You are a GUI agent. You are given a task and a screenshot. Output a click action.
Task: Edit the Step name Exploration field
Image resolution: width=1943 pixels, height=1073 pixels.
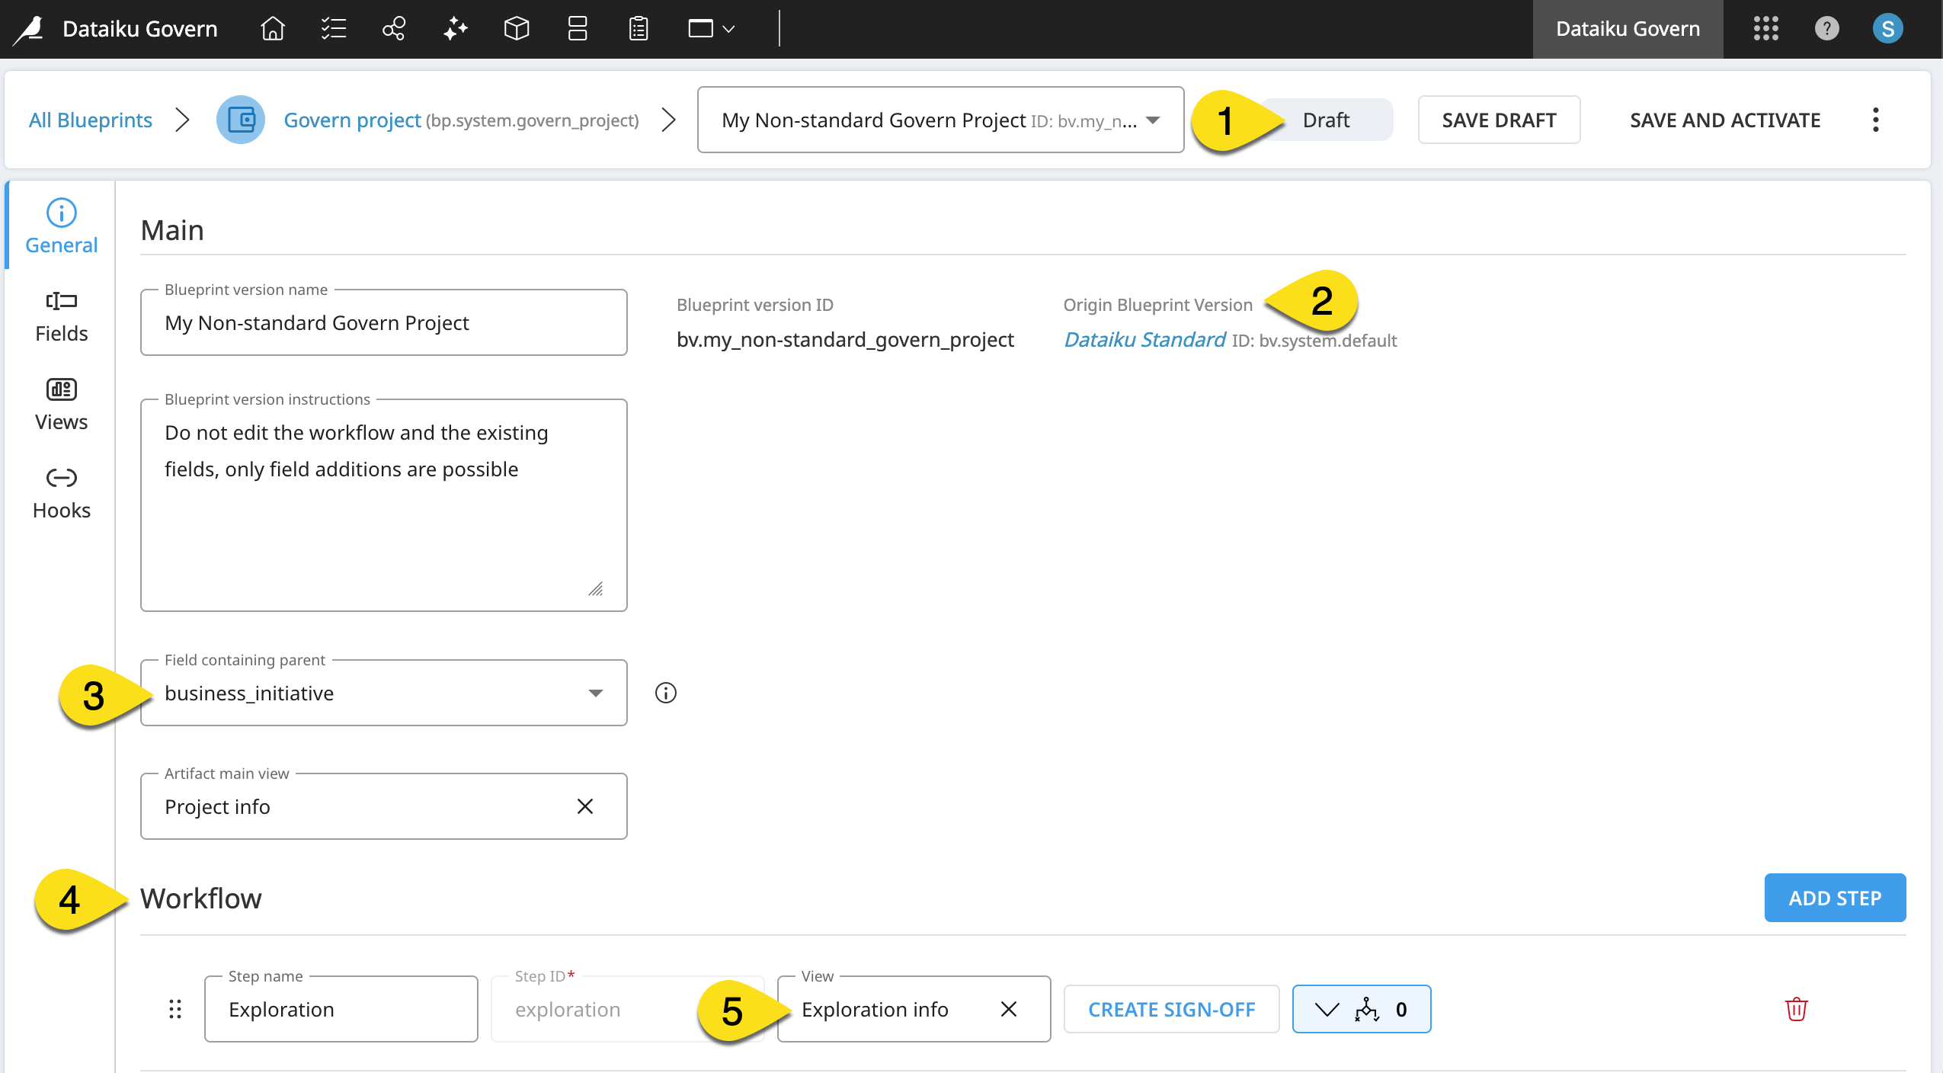click(341, 1009)
